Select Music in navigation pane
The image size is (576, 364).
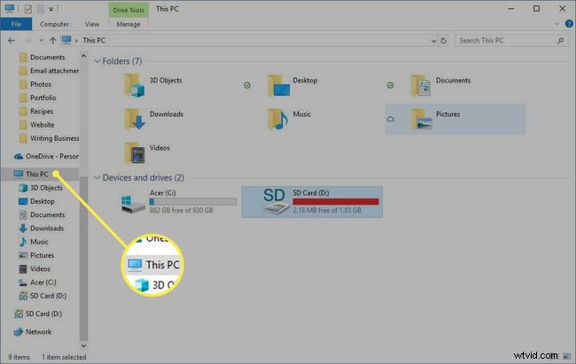tap(34, 242)
